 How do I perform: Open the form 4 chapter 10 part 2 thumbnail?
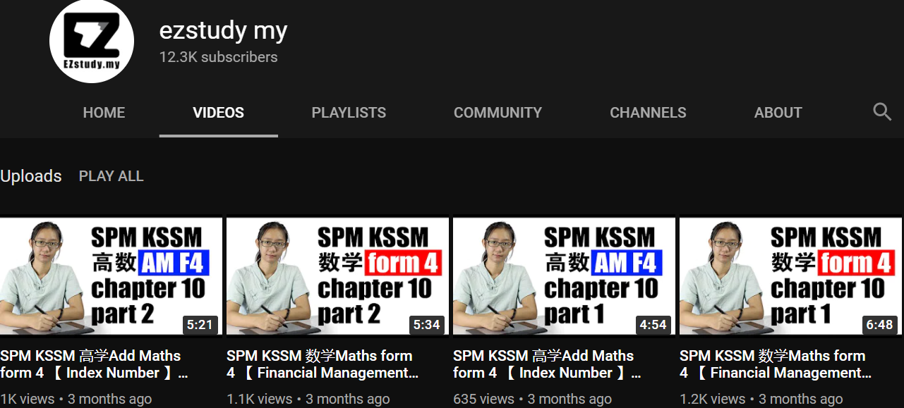tap(337, 276)
